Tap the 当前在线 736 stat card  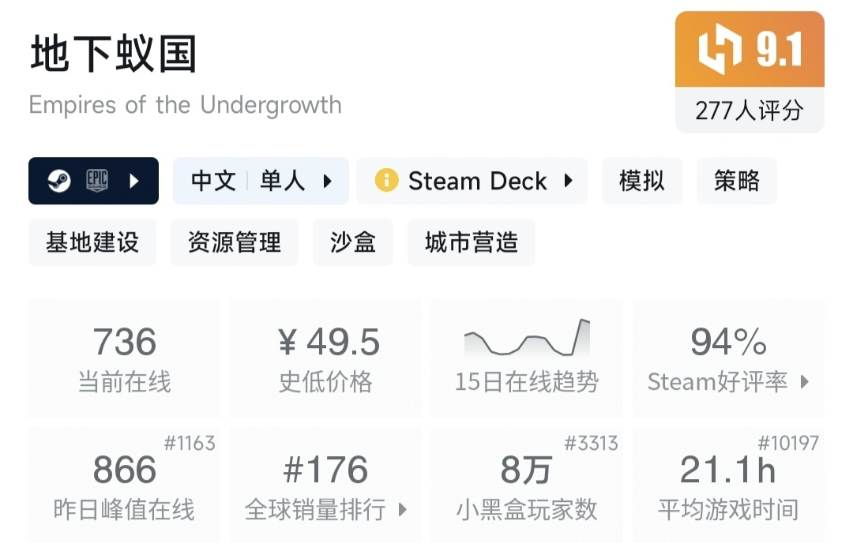tap(125, 358)
